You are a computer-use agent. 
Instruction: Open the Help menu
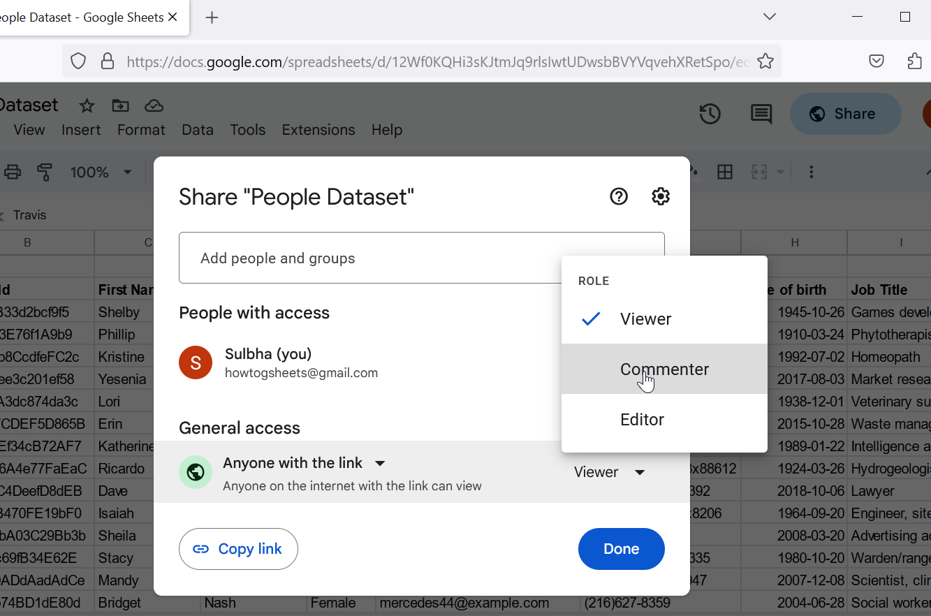tap(387, 130)
